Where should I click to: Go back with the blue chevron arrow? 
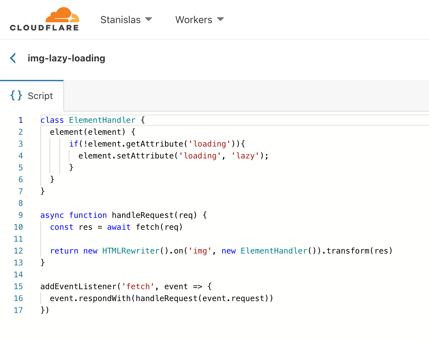coord(13,58)
